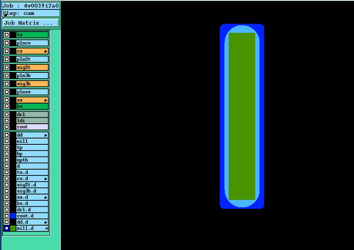Select the plnss layer name
354x250 pixels.
pyautogui.click(x=32, y=92)
